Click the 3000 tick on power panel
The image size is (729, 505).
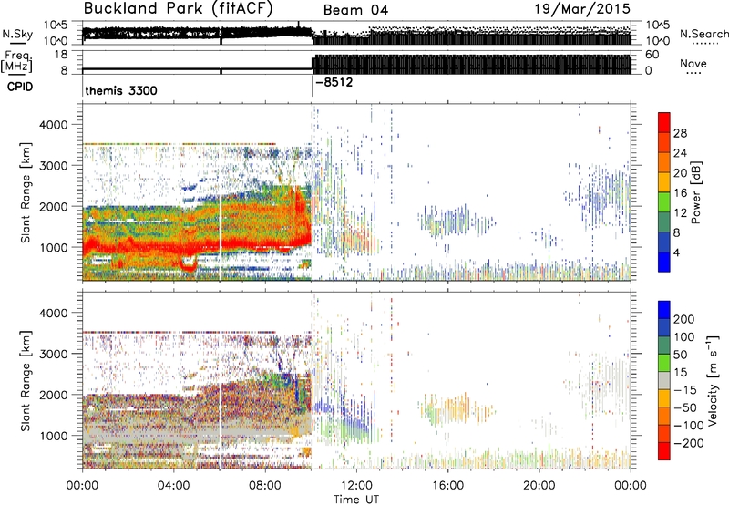coord(53,166)
